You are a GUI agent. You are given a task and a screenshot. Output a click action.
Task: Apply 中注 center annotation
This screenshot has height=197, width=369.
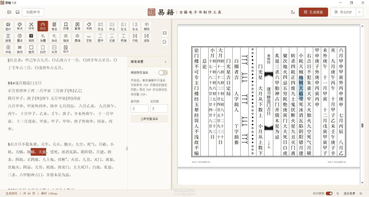coord(112,26)
